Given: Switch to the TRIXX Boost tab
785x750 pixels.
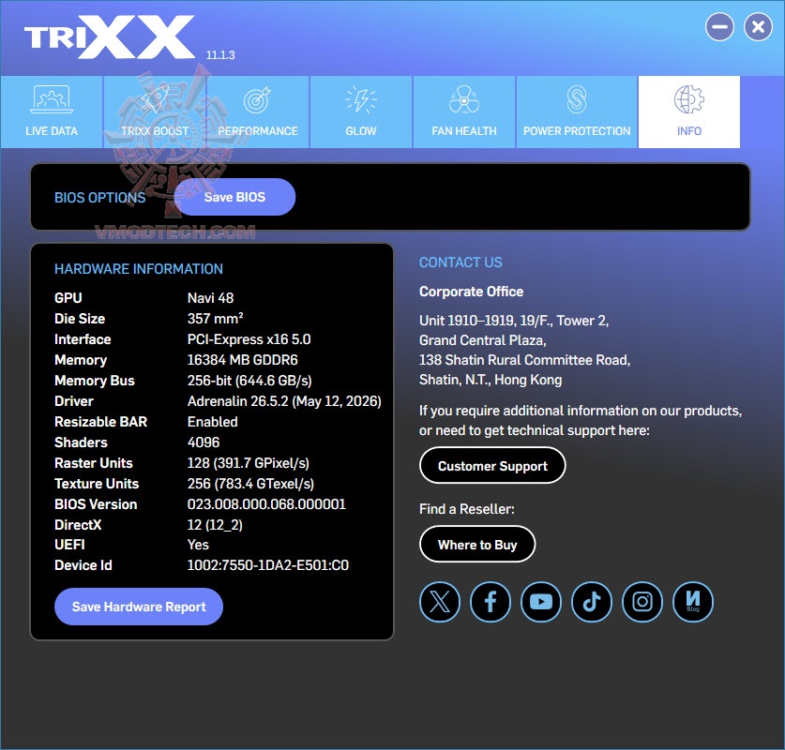Looking at the screenshot, I should tap(155, 112).
